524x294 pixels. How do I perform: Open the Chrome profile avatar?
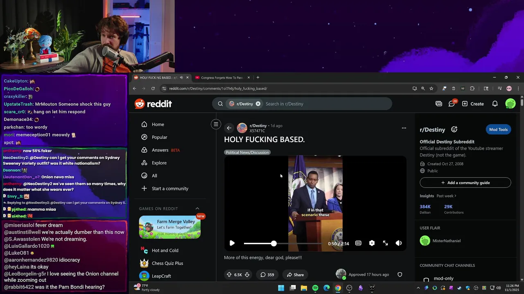[509, 89]
